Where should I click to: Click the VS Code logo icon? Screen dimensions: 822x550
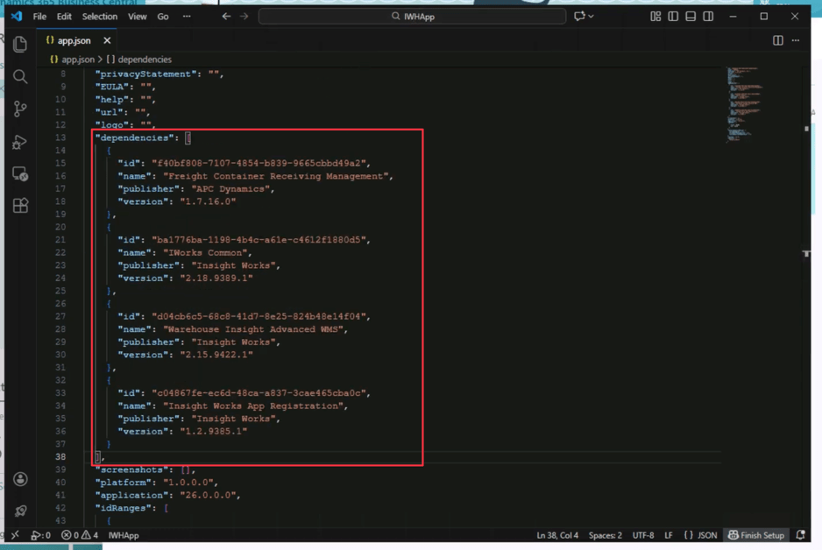coord(17,17)
